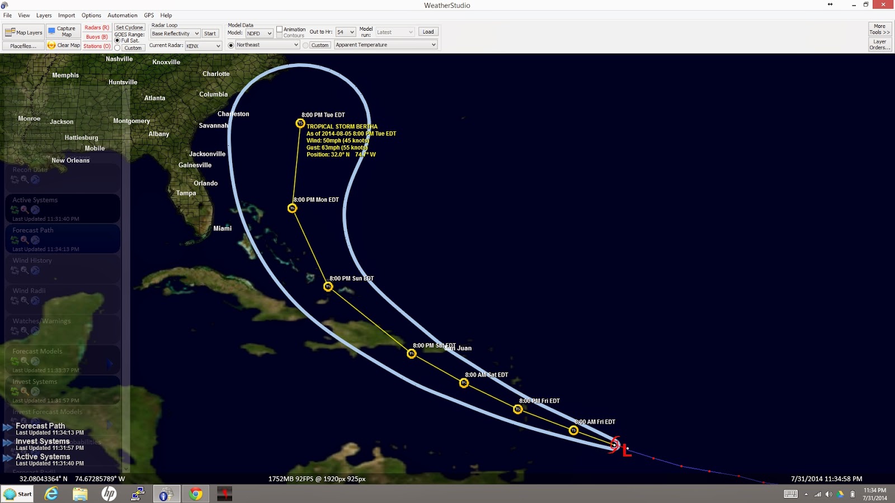Click the Invest Systems magnifier icon

point(25,391)
